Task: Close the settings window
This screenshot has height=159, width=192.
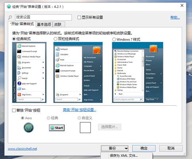Action: tap(182, 6)
